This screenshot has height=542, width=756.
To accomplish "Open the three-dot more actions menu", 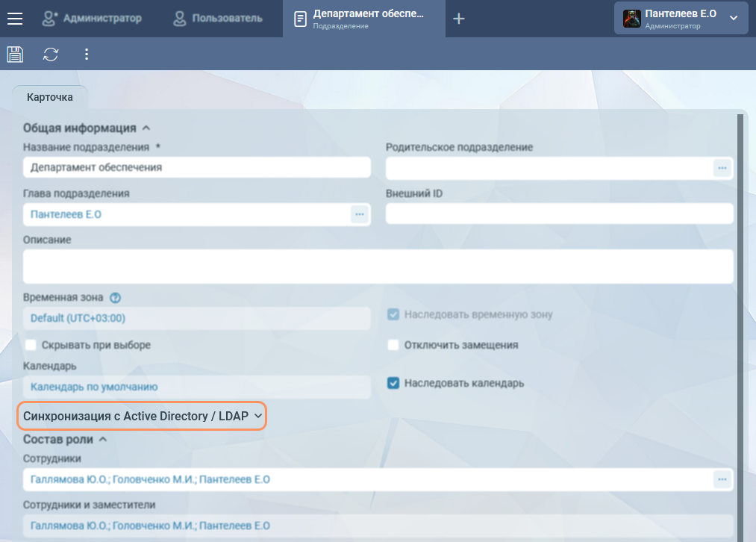I will [x=87, y=54].
